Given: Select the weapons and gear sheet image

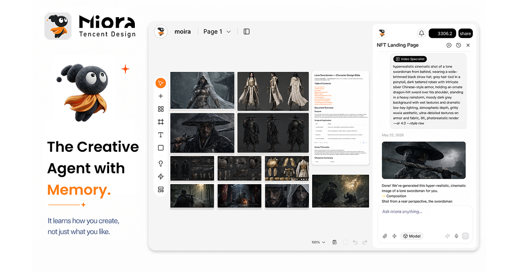Looking at the screenshot, I should 192,168.
